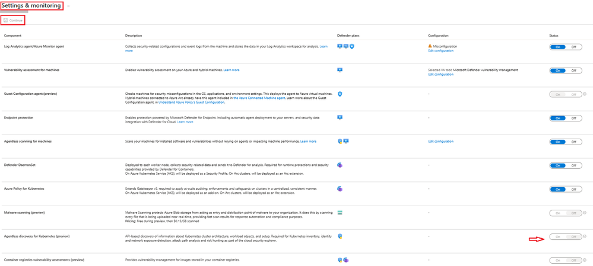Click the info icon beside Guest Configuration agent toggle
The height and width of the screenshot is (266, 593).
coord(585,94)
